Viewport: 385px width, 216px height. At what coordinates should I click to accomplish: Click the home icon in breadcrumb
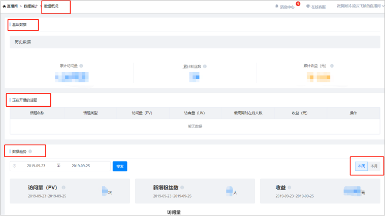5,6
